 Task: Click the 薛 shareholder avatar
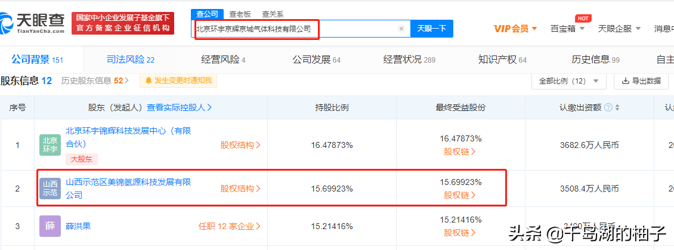coord(50,226)
